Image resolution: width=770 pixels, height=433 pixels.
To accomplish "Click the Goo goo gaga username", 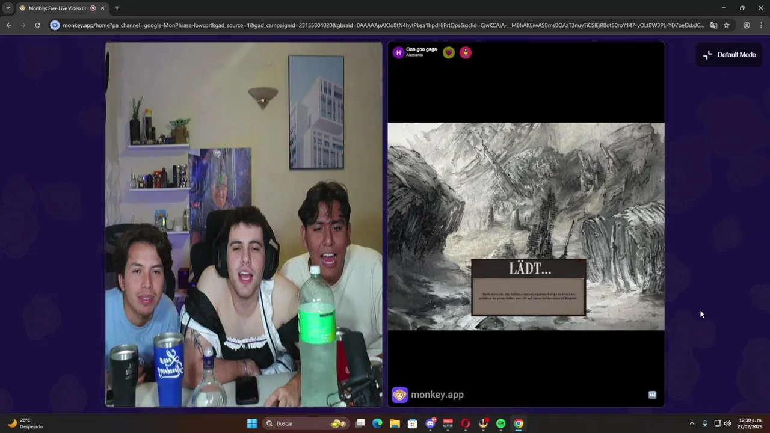I will 421,49.
